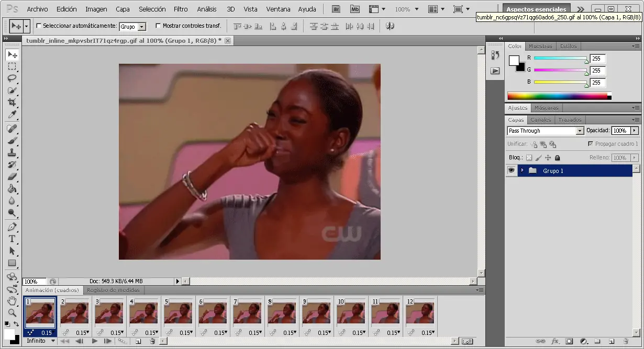
Task: Select the Eyedropper tool
Action: (x=12, y=114)
